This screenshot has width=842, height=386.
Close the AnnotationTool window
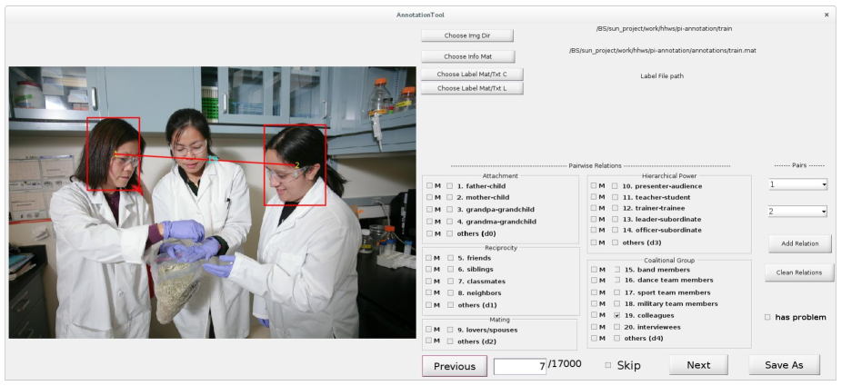[x=827, y=15]
